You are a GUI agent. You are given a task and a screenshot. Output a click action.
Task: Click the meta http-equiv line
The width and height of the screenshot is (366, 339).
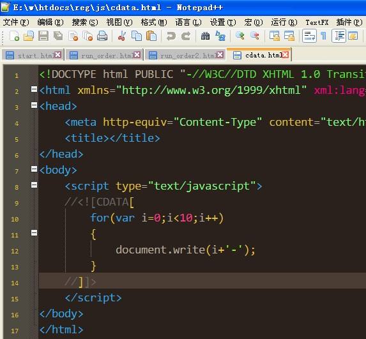[215, 122]
